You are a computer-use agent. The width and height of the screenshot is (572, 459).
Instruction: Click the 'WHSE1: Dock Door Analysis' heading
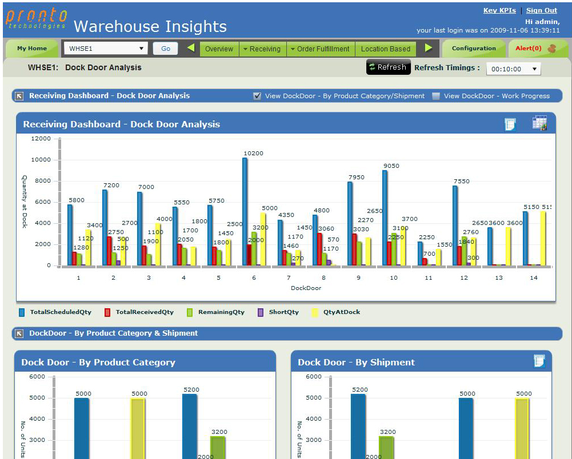click(x=85, y=68)
